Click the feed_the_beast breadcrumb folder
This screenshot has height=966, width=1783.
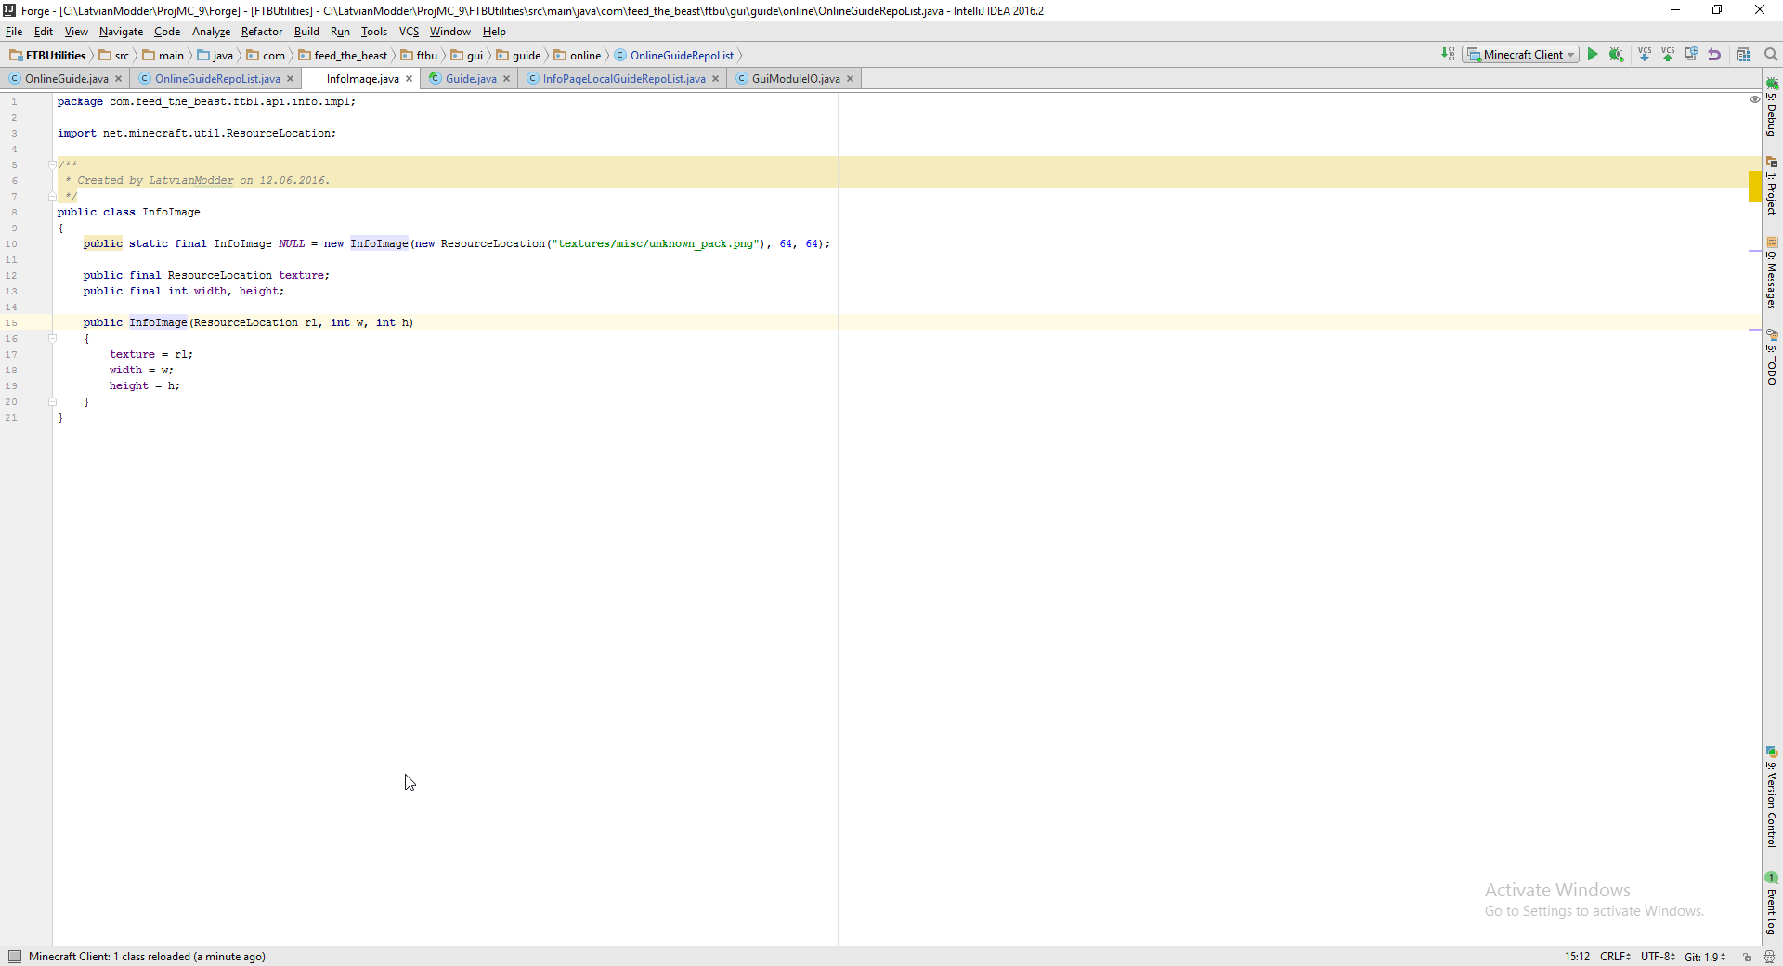click(x=350, y=56)
